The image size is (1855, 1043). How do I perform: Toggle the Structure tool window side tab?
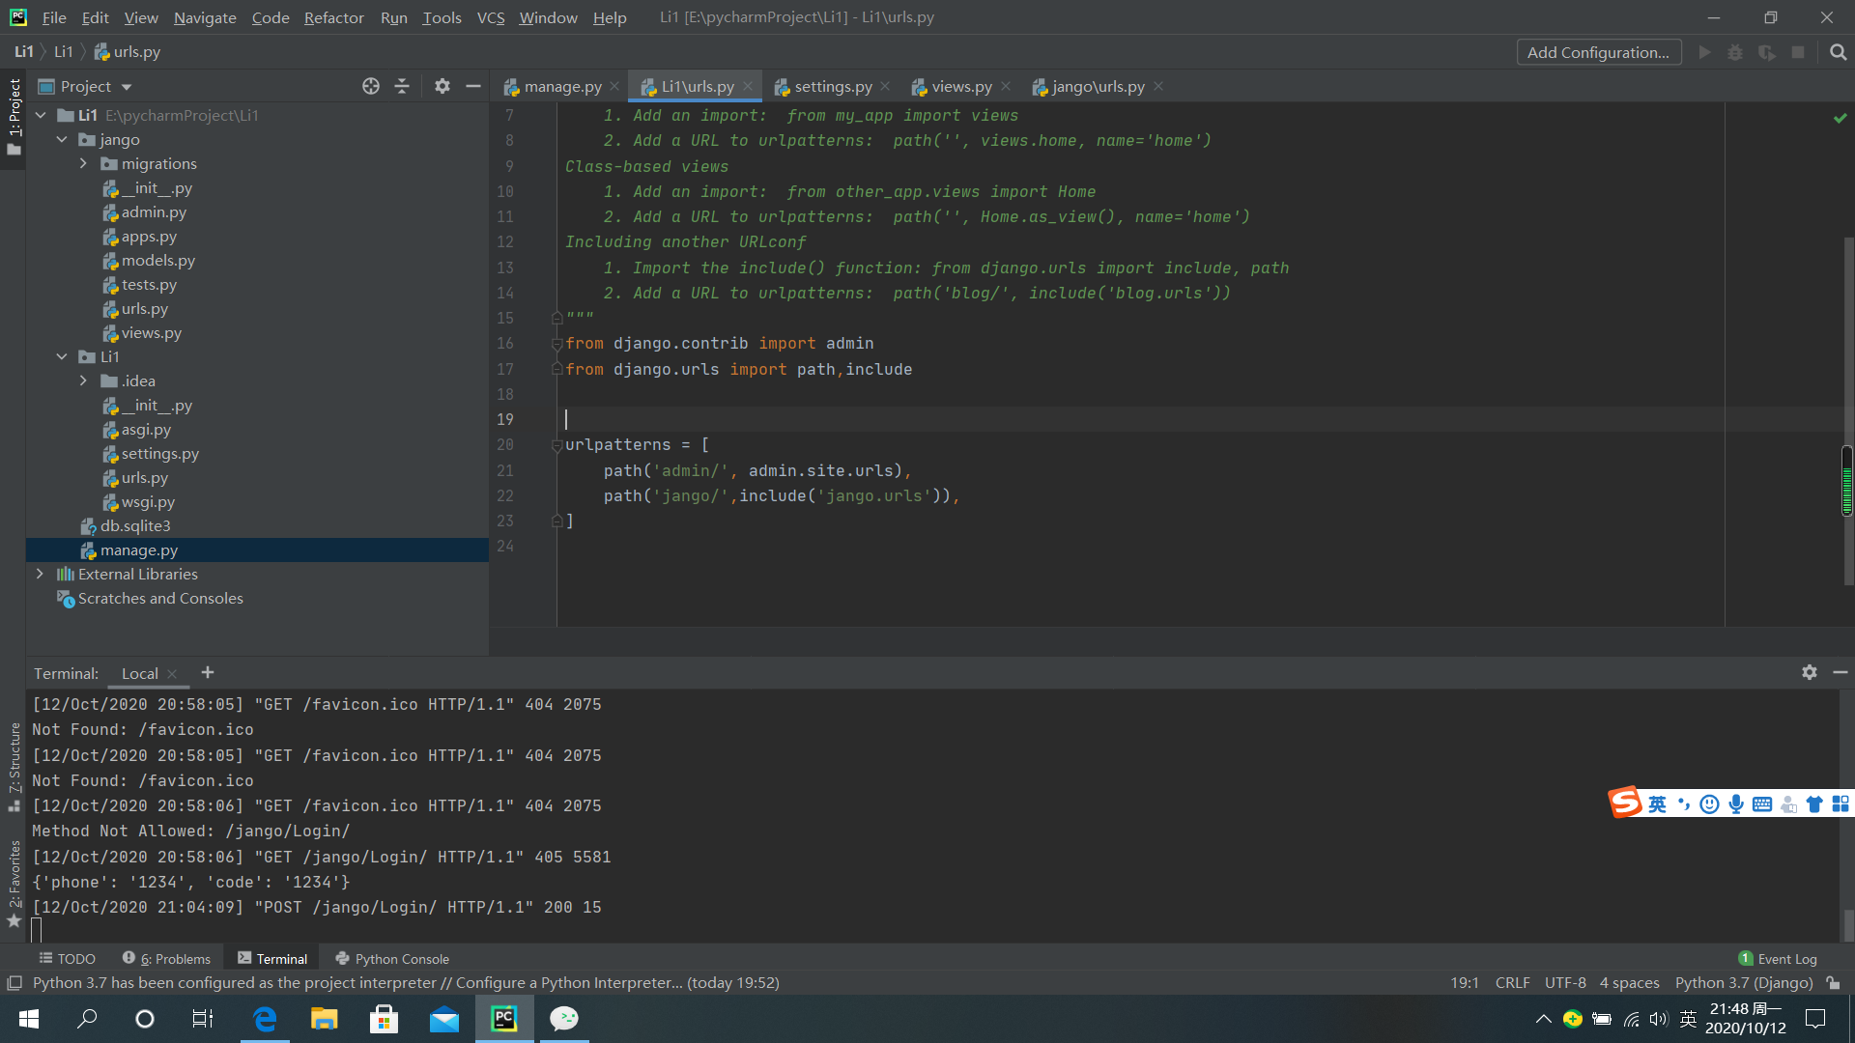pos(14,766)
